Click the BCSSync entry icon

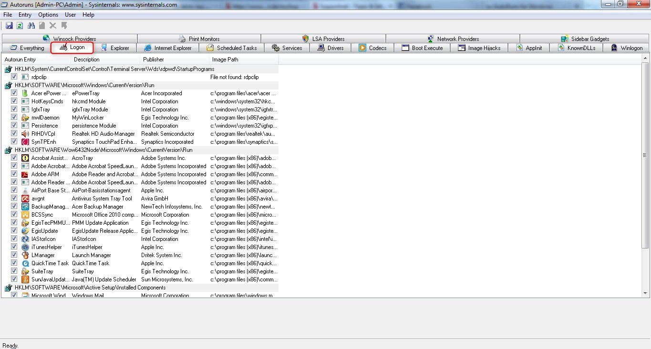click(x=25, y=215)
